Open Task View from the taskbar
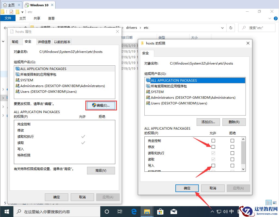Image resolution: width=279 pixels, height=217 pixels. [x=120, y=212]
